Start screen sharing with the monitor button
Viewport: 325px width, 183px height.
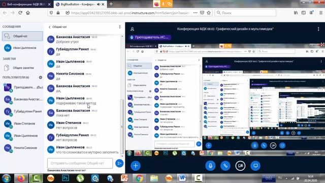point(255,166)
